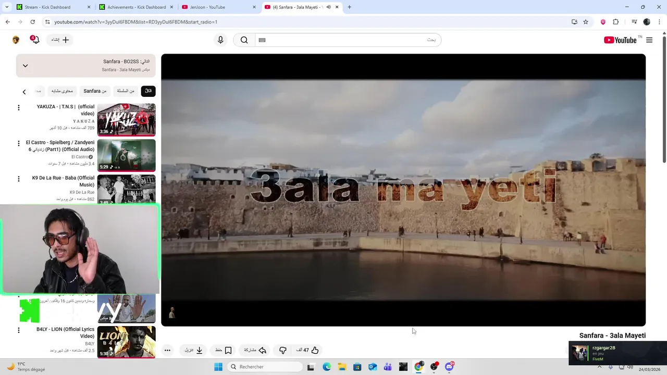Screen dimensions: 667x375
Task: Dislike the video with thumbs down
Action: [x=283, y=351]
